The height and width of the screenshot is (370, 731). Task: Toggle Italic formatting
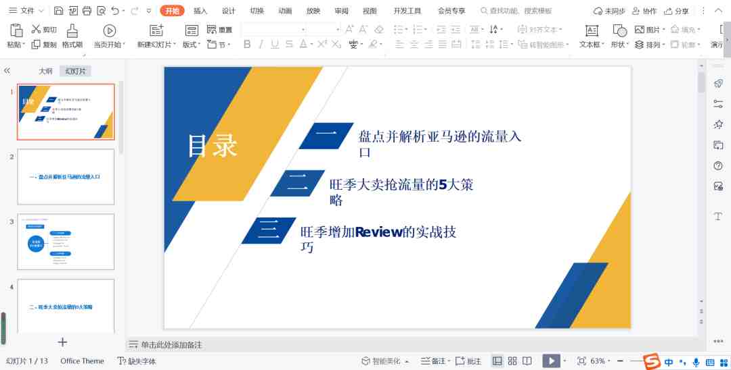click(x=261, y=45)
